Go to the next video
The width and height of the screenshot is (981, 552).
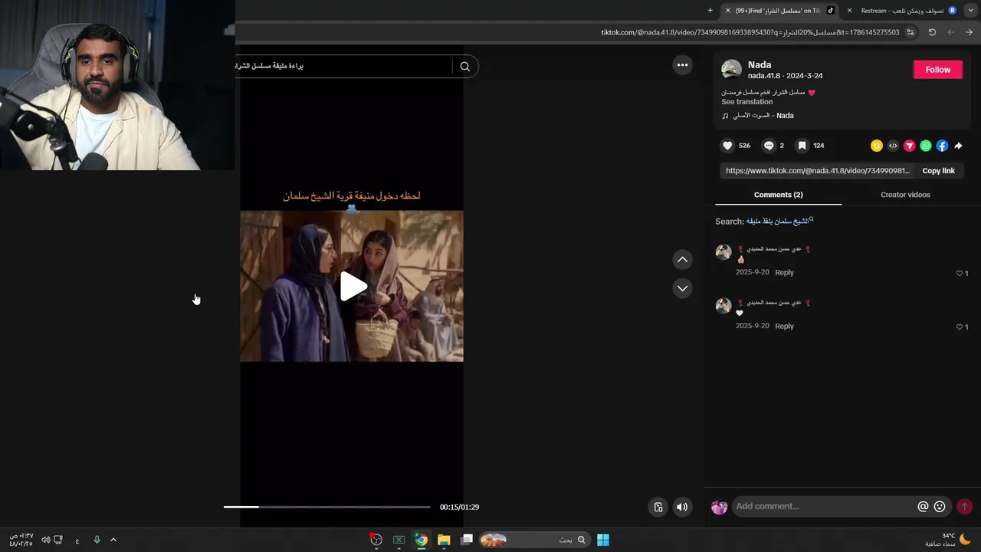(682, 288)
